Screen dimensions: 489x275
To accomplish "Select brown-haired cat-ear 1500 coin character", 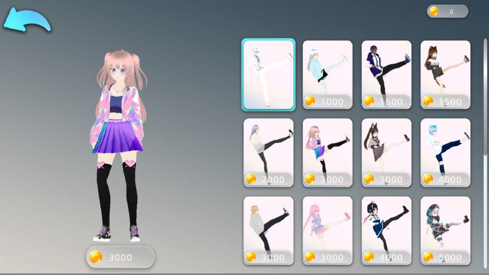I will (445, 74).
